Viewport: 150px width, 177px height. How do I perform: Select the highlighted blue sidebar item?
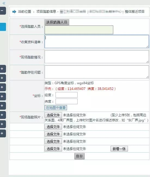[3, 27]
